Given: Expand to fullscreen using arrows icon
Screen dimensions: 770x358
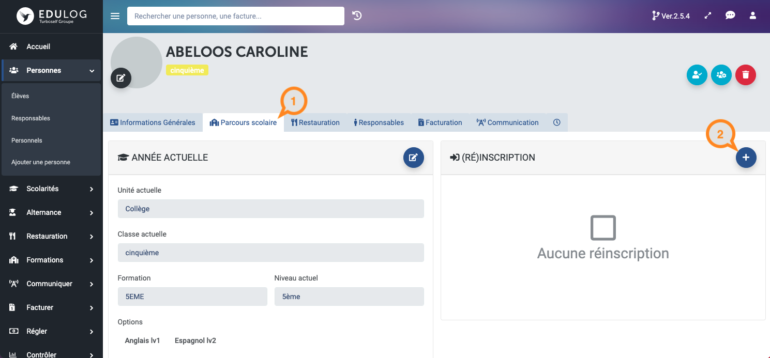Looking at the screenshot, I should 708,15.
